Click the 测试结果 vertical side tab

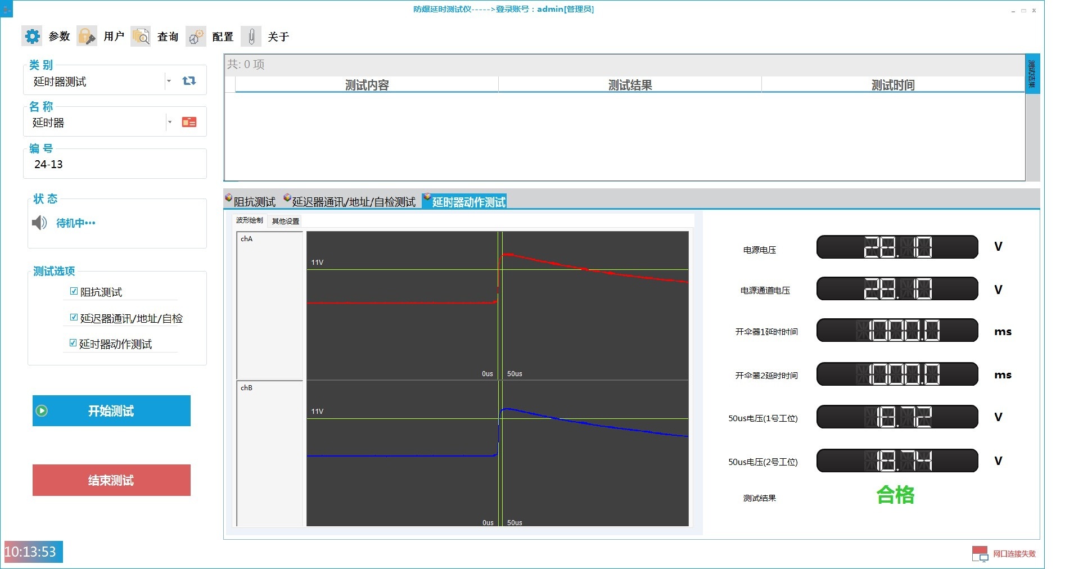(x=1032, y=74)
